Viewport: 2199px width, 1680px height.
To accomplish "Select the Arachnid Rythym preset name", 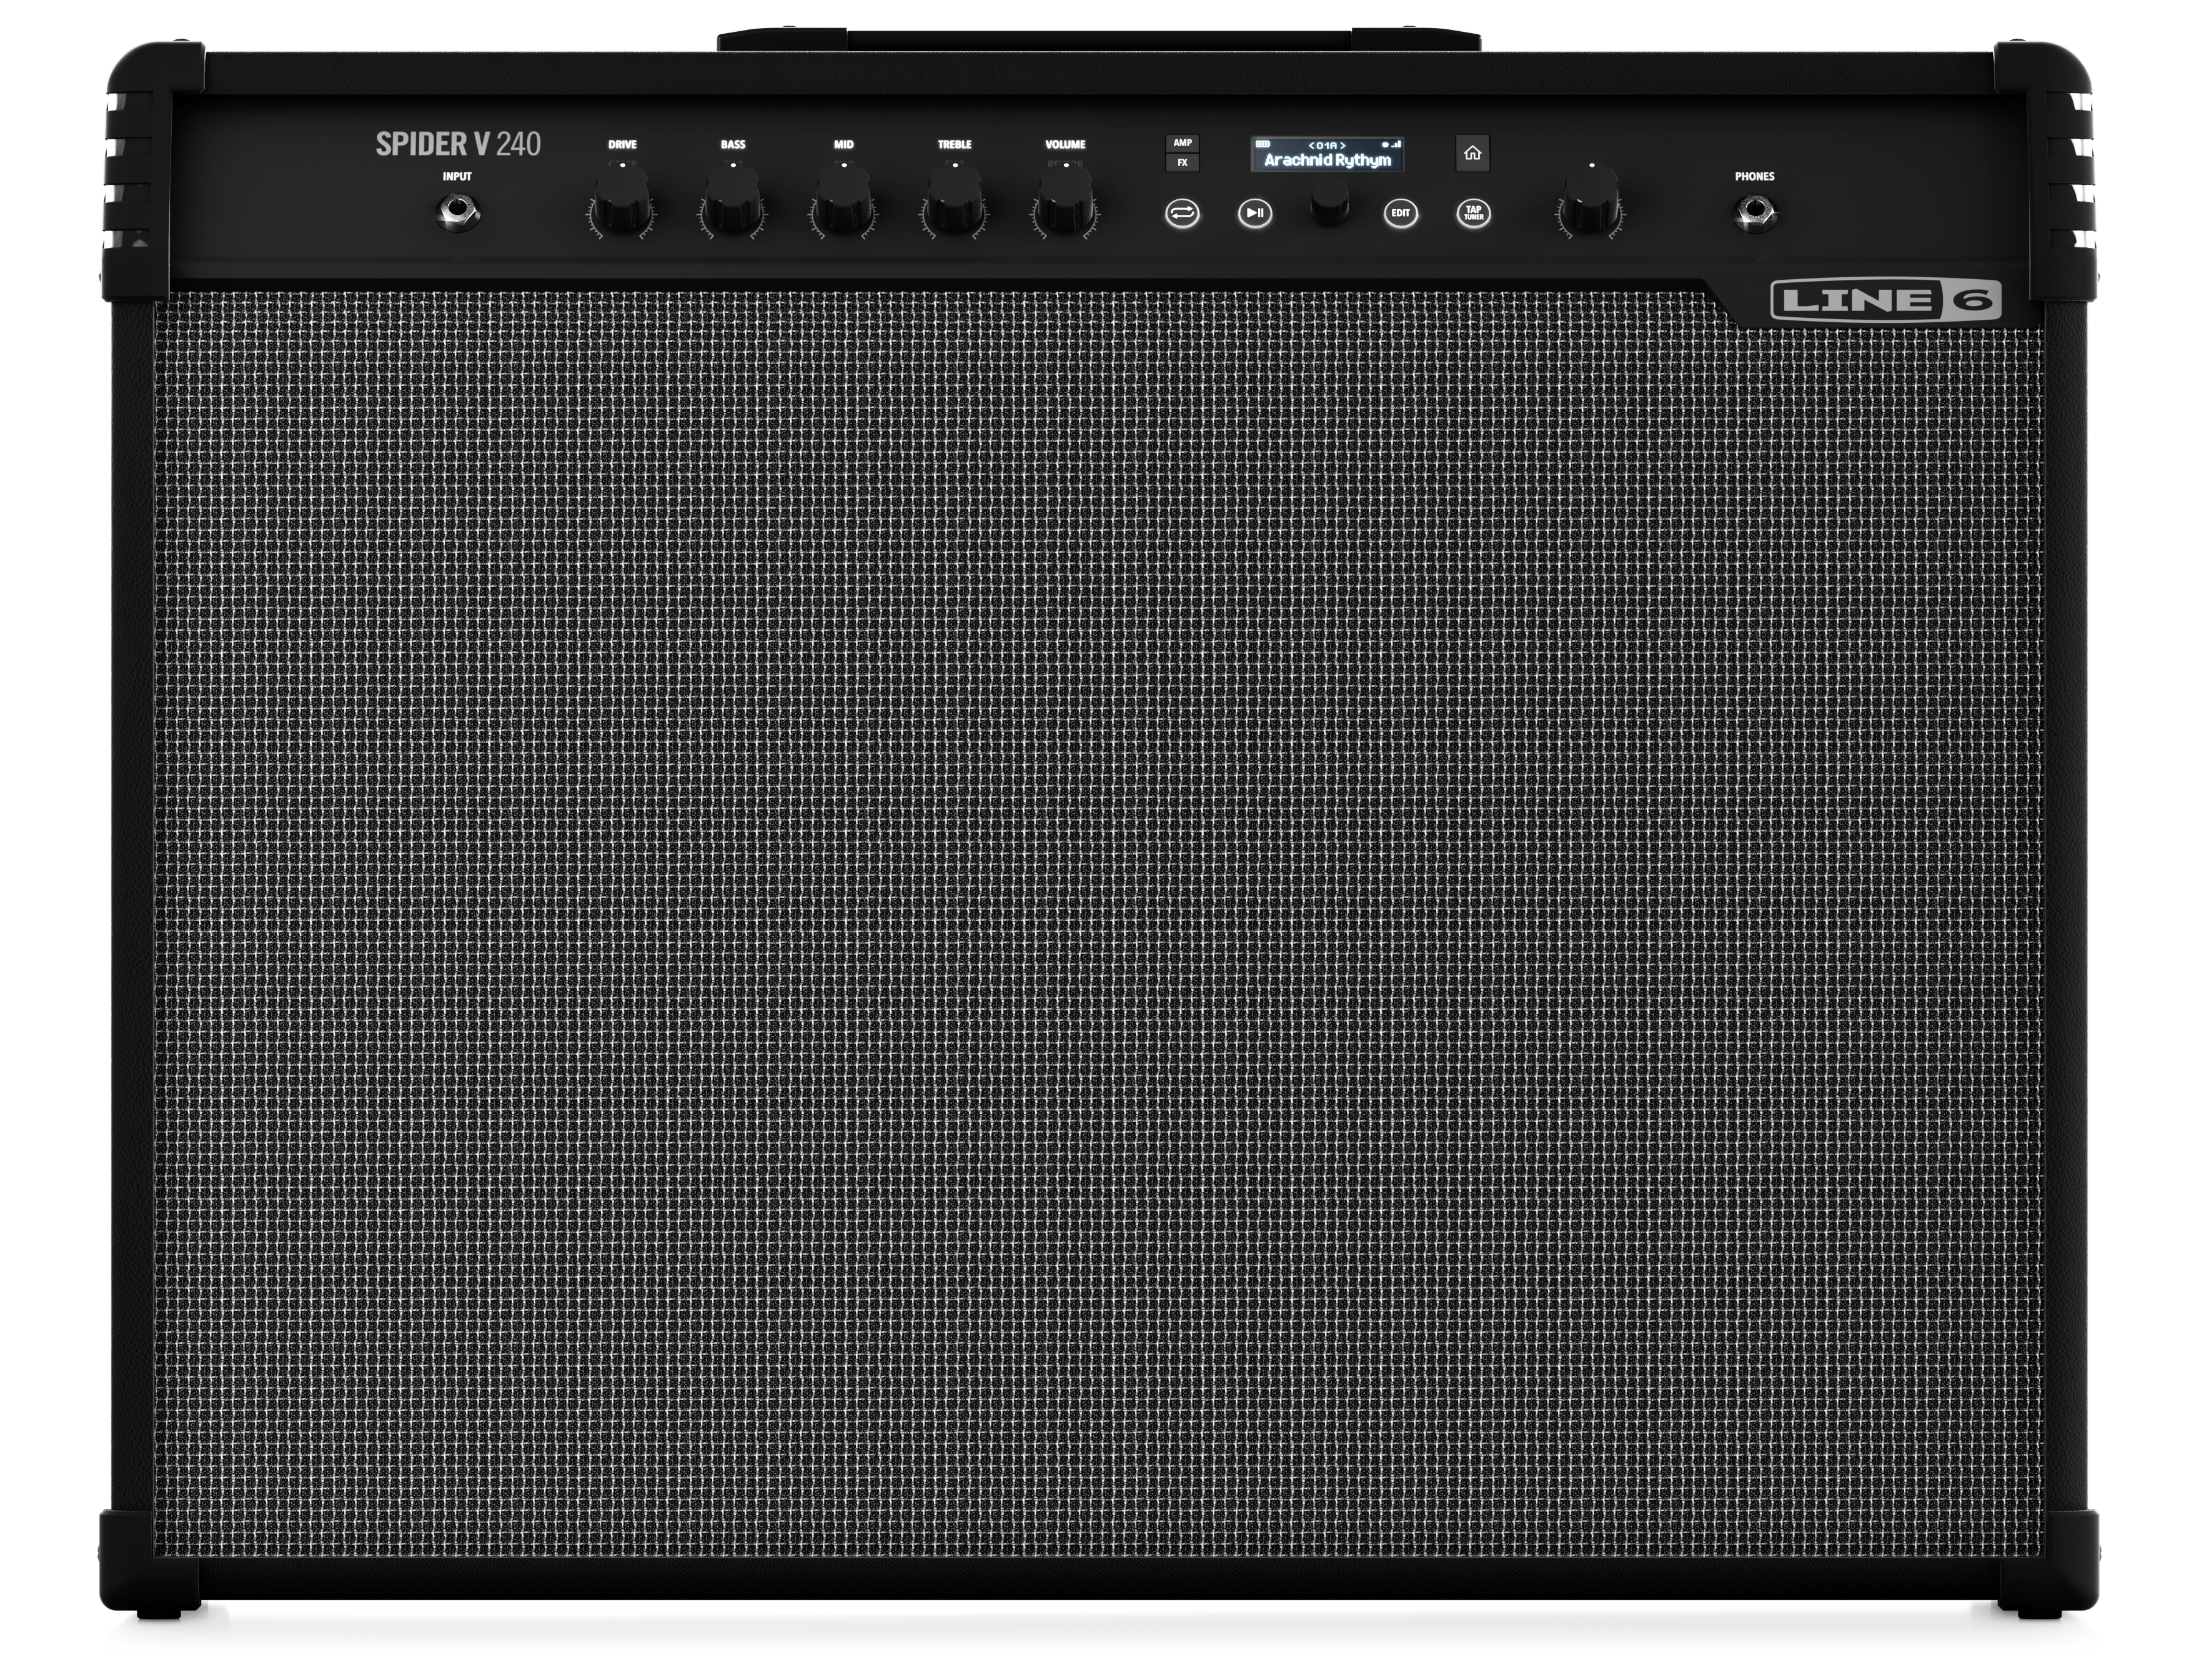I will click(1330, 161).
